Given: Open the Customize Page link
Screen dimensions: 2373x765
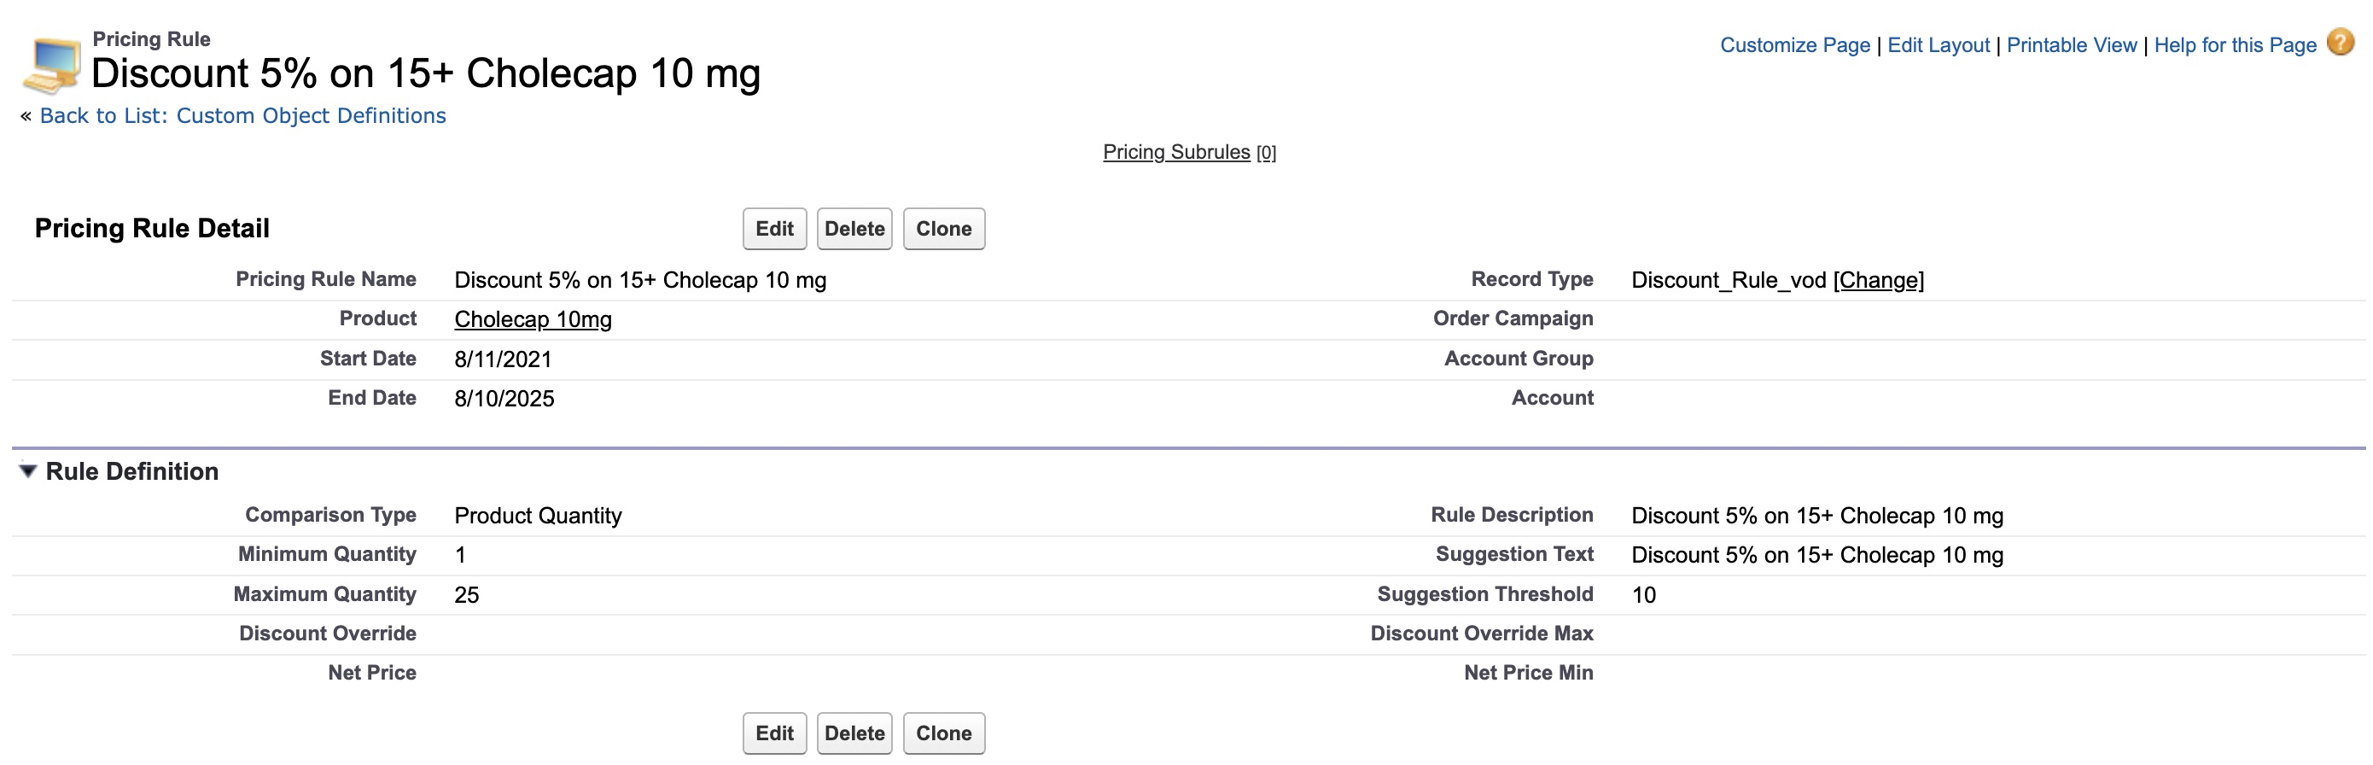Looking at the screenshot, I should coord(1794,45).
